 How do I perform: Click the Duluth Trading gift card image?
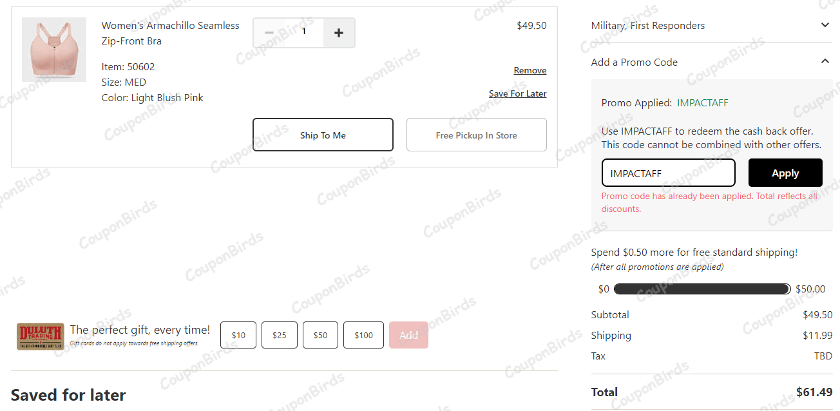click(41, 336)
